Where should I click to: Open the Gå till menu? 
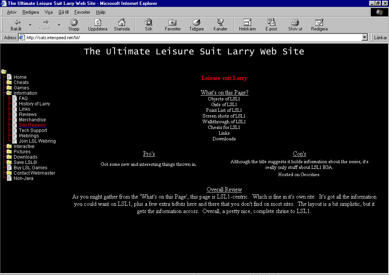point(63,12)
